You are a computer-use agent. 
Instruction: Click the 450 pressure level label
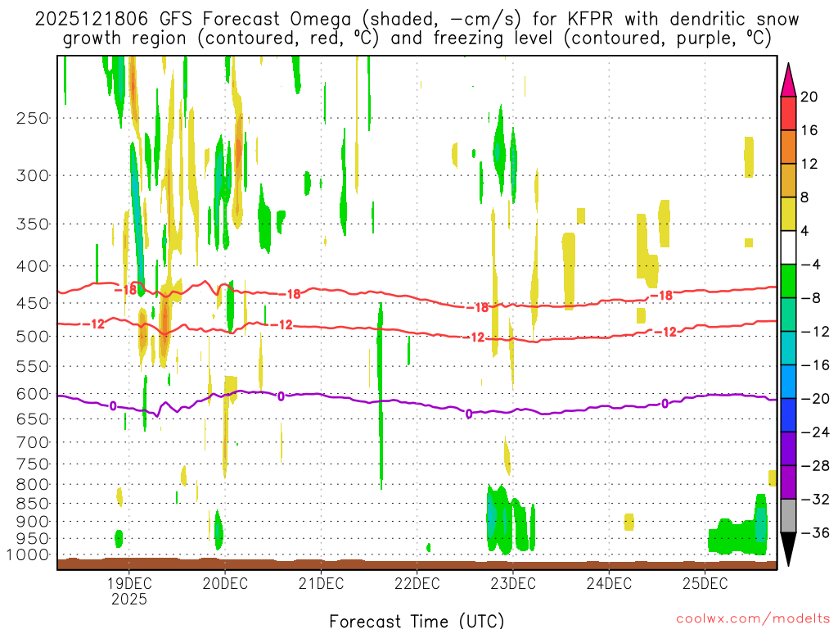click(33, 303)
